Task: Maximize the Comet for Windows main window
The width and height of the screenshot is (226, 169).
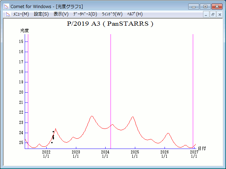Action: coord(205,6)
